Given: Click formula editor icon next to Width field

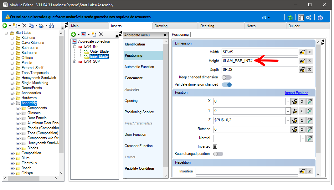Looking at the screenshot, I should tap(302, 52).
